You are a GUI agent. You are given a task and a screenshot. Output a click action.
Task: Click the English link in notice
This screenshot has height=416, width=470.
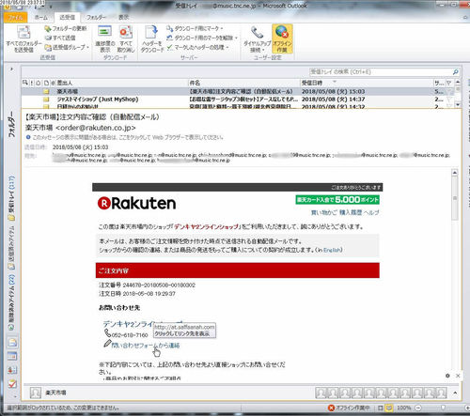(332, 250)
